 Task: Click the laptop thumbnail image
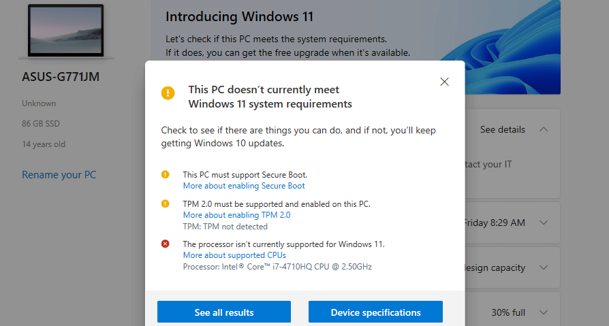65,31
